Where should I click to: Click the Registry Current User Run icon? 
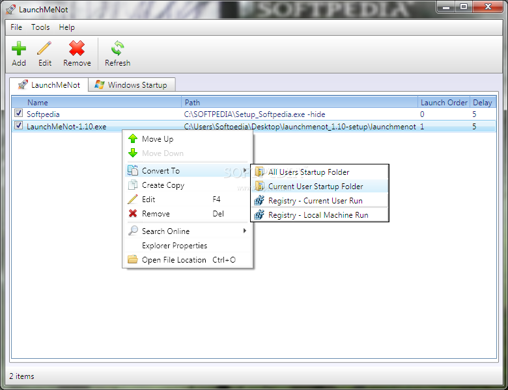[259, 200]
